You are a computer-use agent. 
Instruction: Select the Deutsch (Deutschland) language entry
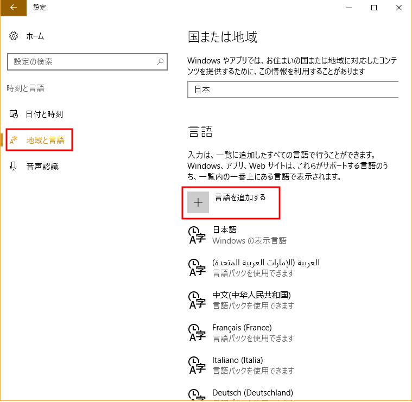(253, 393)
